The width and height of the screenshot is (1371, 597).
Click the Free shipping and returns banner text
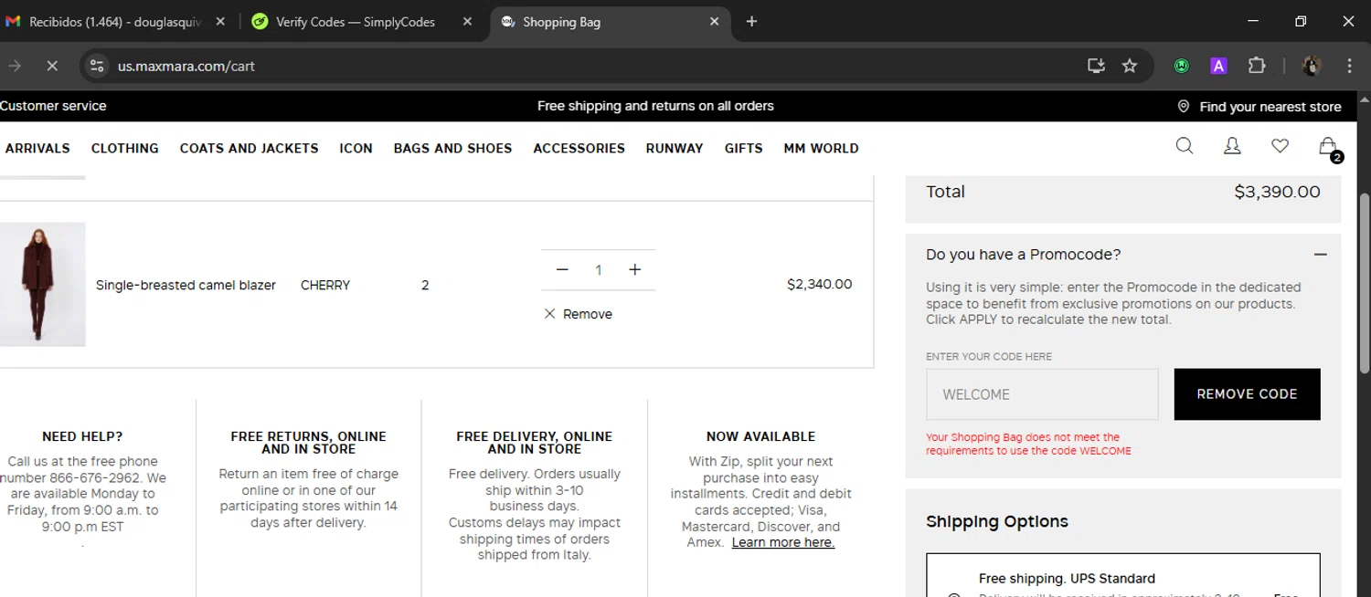coord(655,106)
